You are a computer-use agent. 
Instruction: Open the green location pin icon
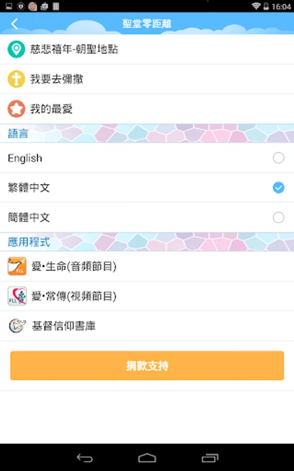click(16, 49)
